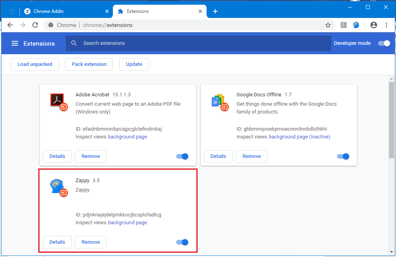This screenshot has width=396, height=257.
Task: Click the chrome://extensions address bar
Action: 189,25
